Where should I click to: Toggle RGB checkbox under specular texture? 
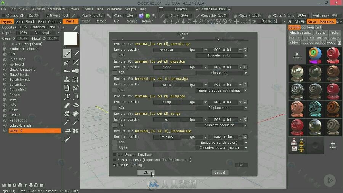(x=115, y=55)
